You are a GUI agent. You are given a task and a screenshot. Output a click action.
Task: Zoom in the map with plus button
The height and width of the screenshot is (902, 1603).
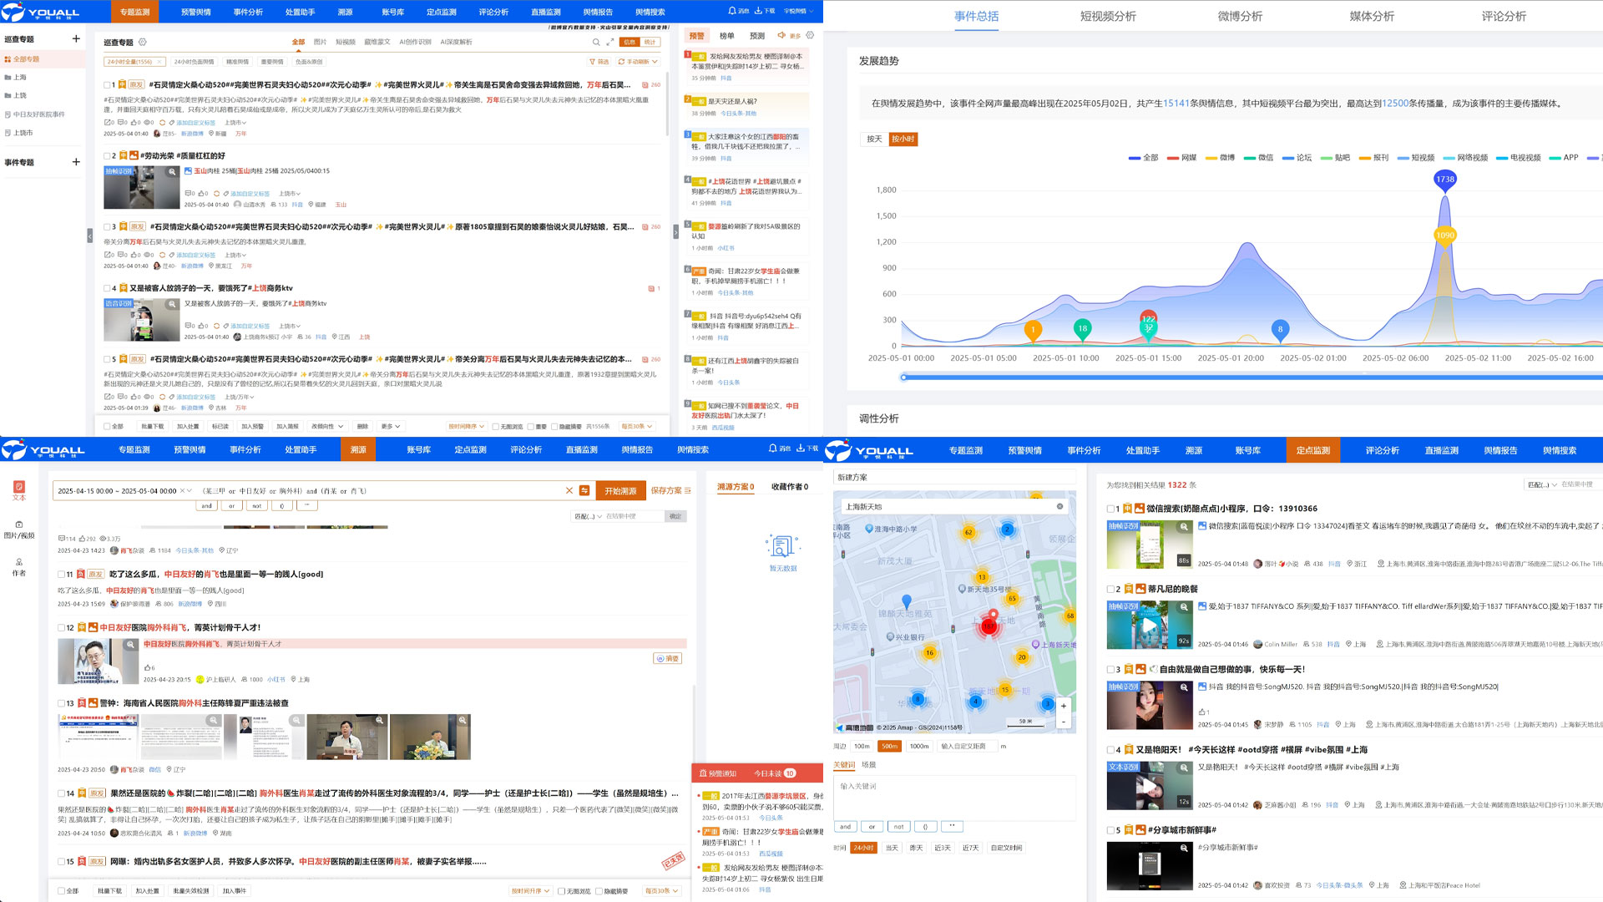coord(1063,706)
